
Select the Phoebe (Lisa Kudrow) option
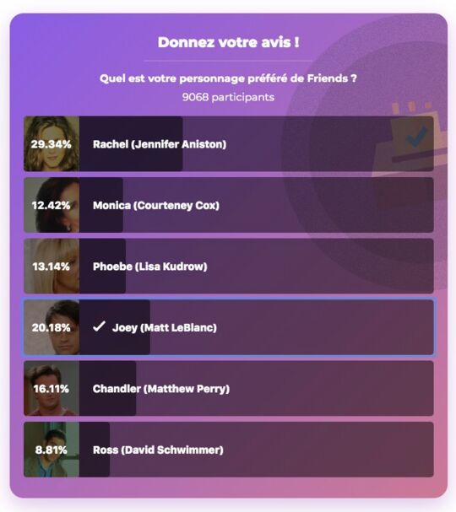(229, 267)
